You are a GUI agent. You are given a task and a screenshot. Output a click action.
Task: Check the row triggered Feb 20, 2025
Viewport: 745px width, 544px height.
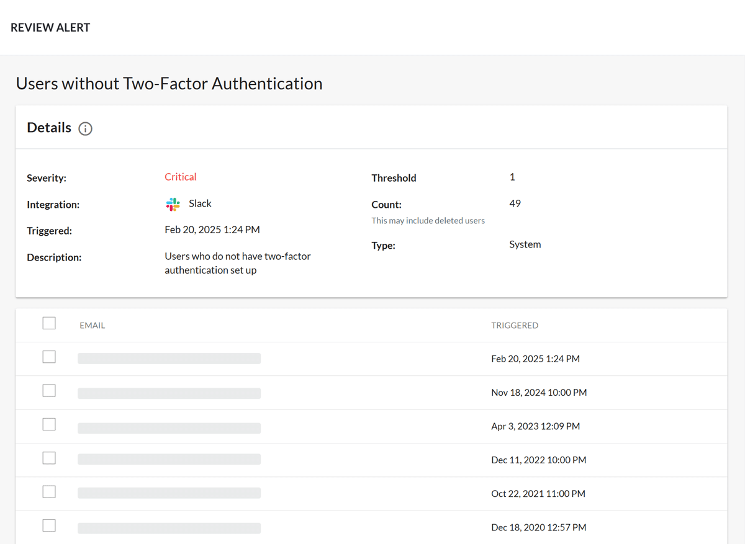click(49, 357)
